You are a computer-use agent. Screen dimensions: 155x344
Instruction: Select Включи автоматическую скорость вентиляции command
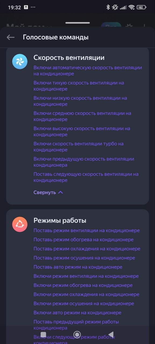click(88, 71)
